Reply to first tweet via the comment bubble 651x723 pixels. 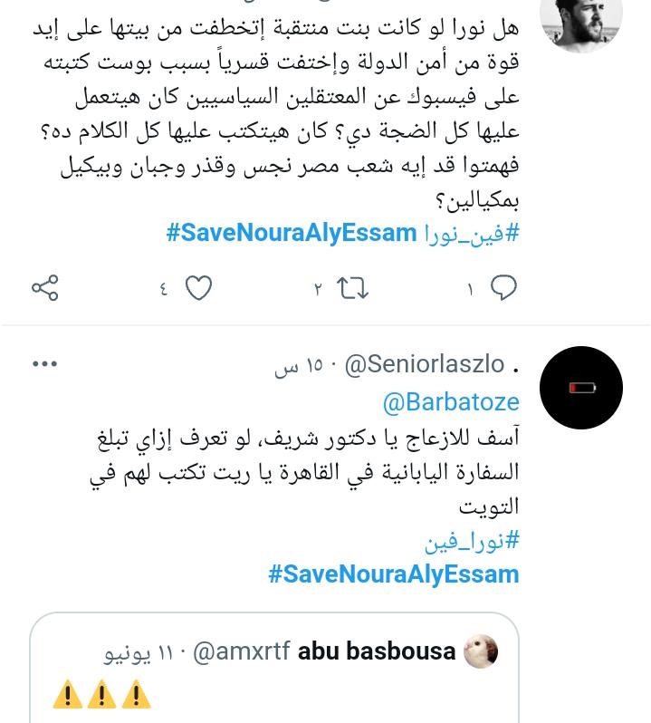tap(503, 288)
